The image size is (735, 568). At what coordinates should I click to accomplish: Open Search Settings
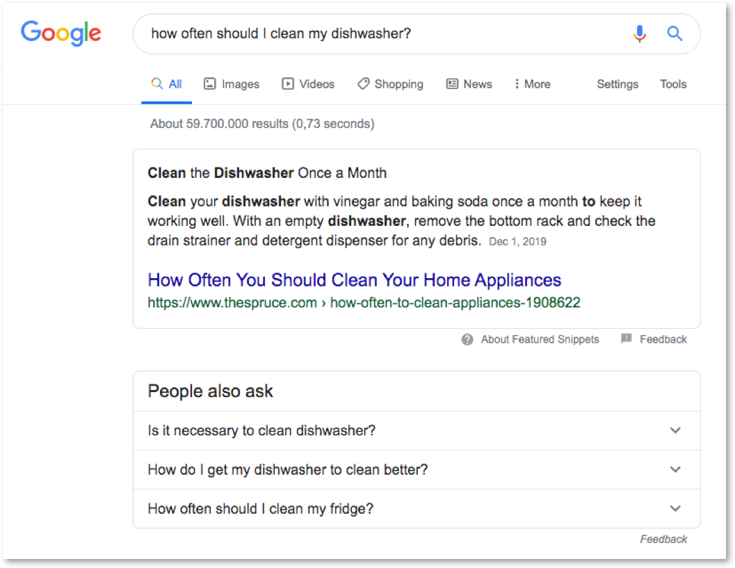click(617, 83)
